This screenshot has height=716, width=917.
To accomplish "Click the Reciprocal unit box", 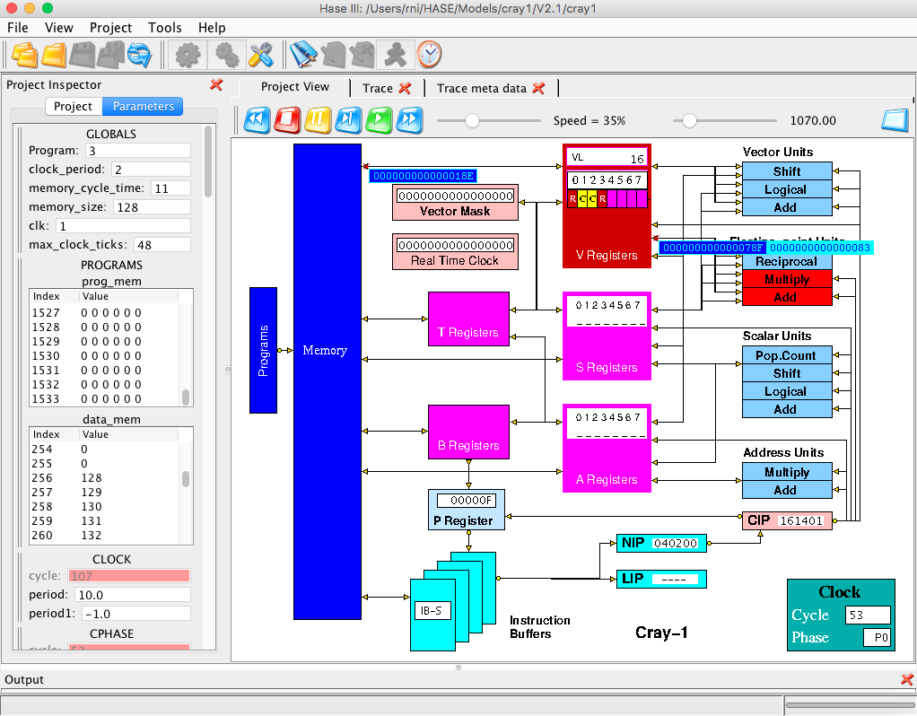I will (x=787, y=261).
